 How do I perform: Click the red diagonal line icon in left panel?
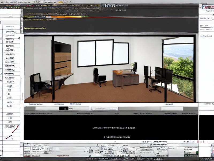point(15,129)
